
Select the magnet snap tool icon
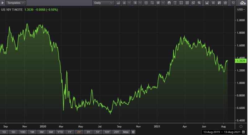click(169, 3)
